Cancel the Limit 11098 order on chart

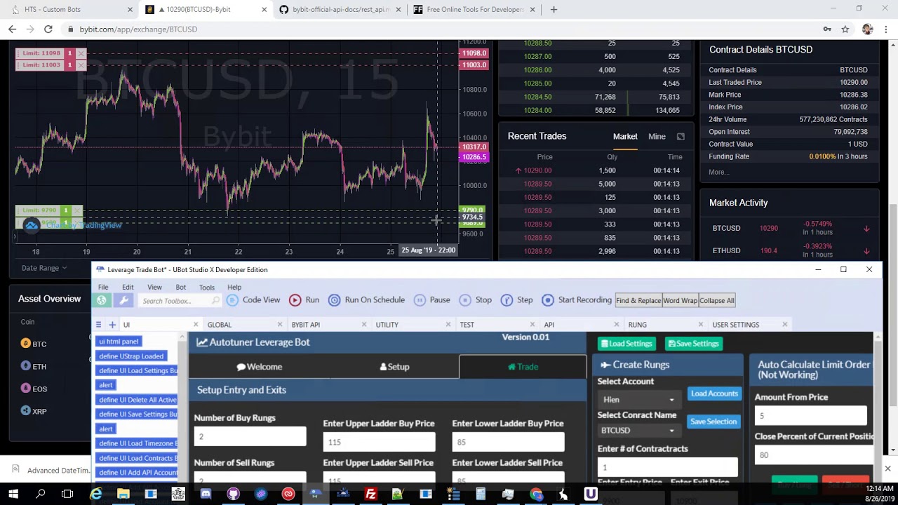pyautogui.click(x=81, y=53)
